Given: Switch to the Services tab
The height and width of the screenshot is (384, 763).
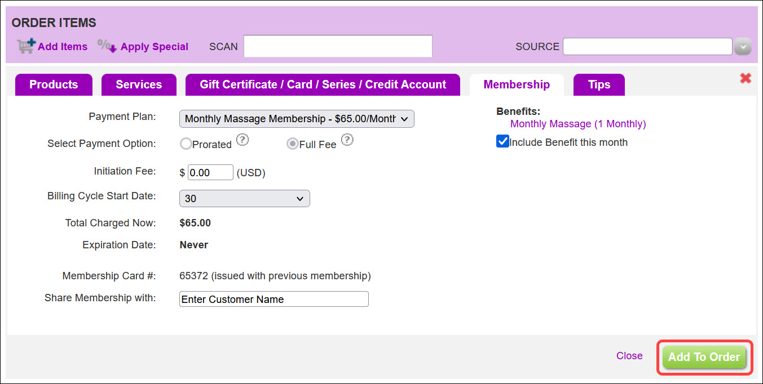Looking at the screenshot, I should tap(139, 84).
